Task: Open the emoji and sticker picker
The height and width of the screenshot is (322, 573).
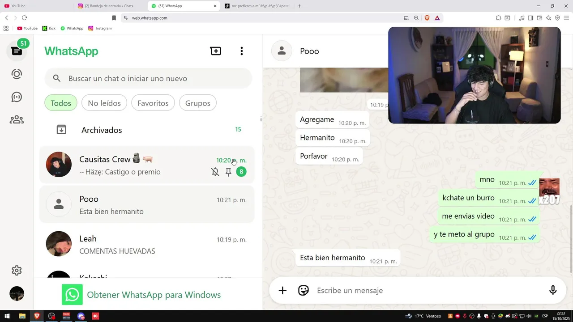Action: click(304, 291)
